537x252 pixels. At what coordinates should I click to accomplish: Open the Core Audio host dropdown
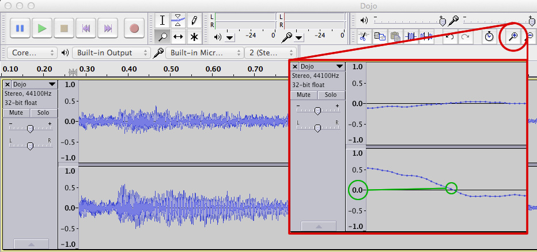point(32,53)
